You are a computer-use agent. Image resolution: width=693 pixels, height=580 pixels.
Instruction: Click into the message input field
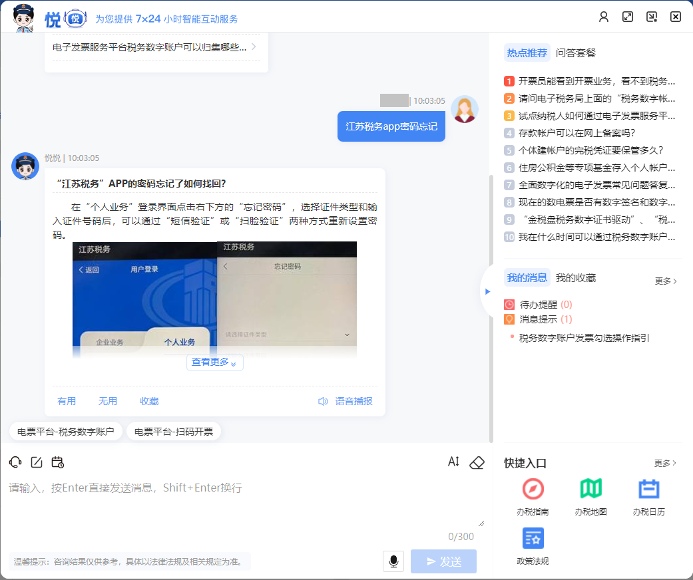click(246, 504)
